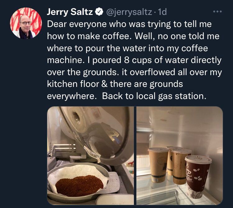
Task: Click the leftmost tan paper cup in the right photo
Action: (x=158, y=164)
